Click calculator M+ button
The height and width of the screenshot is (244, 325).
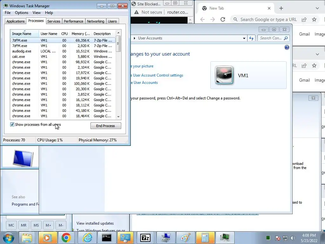coord(49,225)
